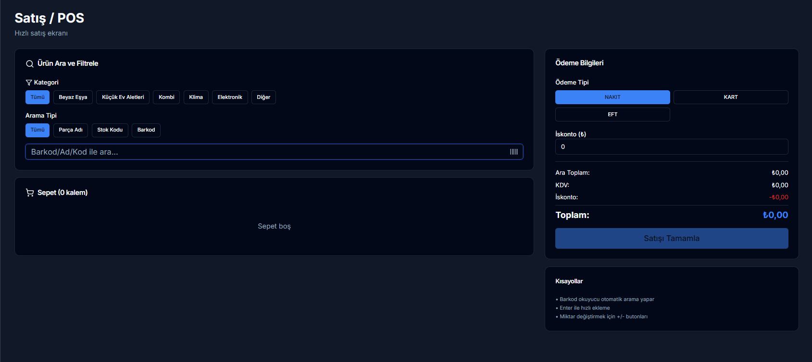Choose the Klima category

click(x=196, y=97)
